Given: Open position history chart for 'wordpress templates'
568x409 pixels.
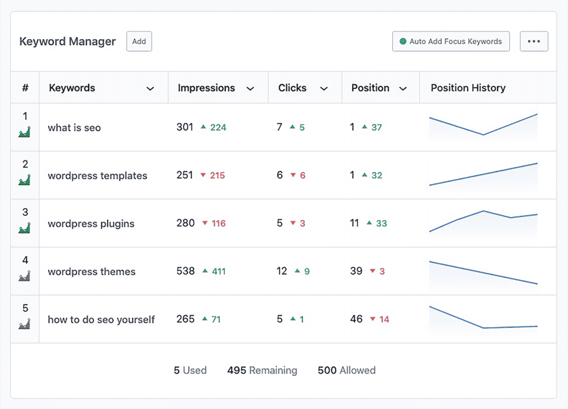Looking at the screenshot, I should click(x=483, y=174).
